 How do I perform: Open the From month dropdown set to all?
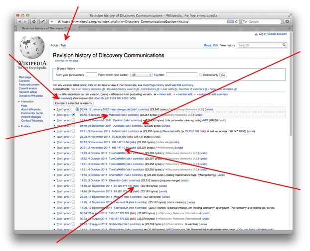coord(141,75)
